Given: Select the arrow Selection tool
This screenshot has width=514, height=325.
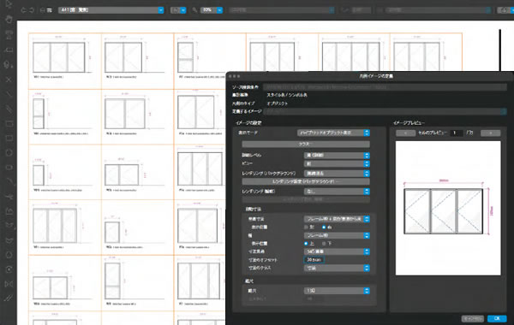Looking at the screenshot, I should coord(9,4).
